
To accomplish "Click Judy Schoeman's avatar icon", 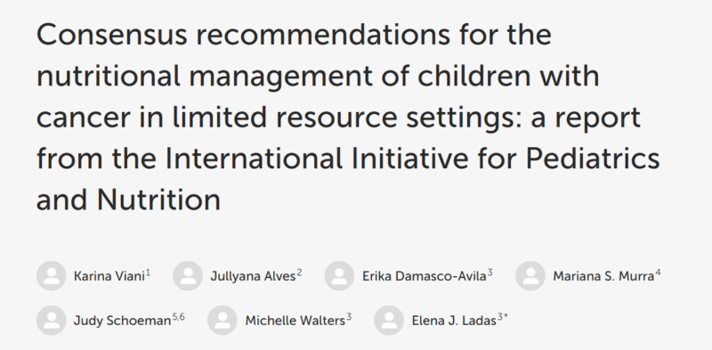I will [52, 321].
